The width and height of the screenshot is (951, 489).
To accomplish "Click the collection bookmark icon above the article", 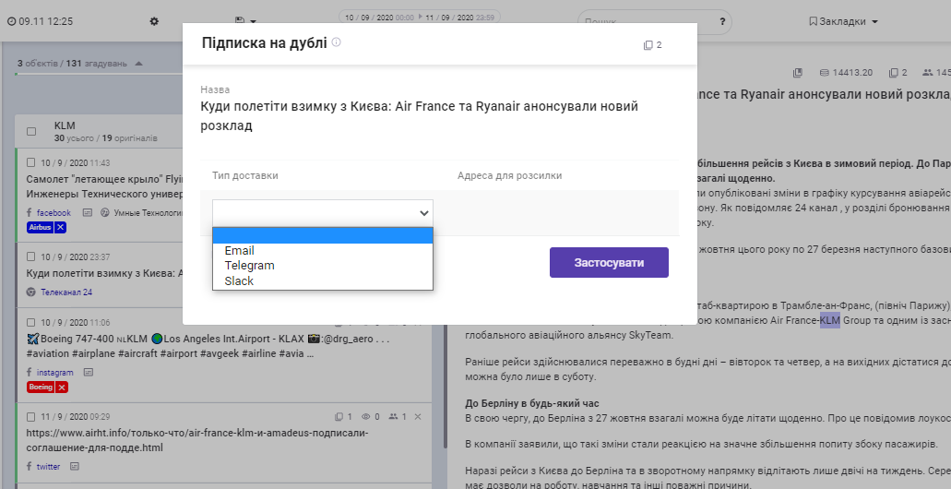I will (798, 73).
